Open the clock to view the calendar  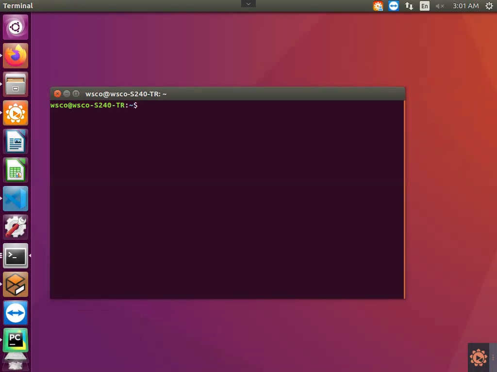coord(464,6)
